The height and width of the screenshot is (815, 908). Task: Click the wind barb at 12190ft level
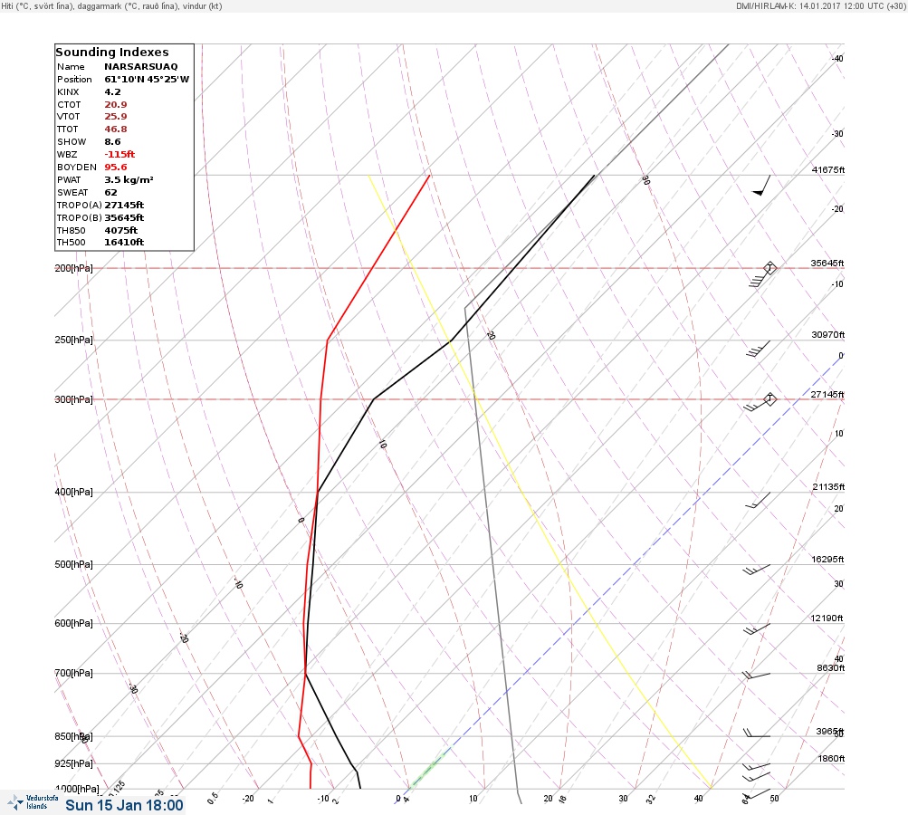click(x=756, y=629)
